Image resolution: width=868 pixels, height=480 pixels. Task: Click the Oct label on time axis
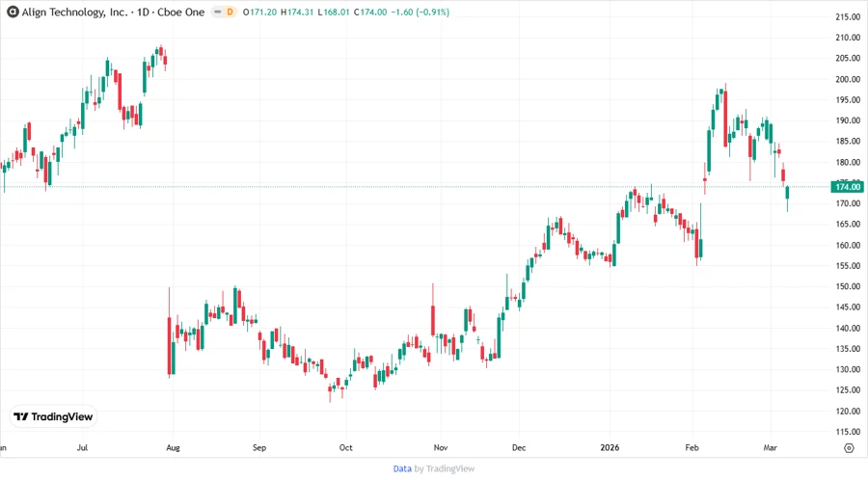coord(345,447)
